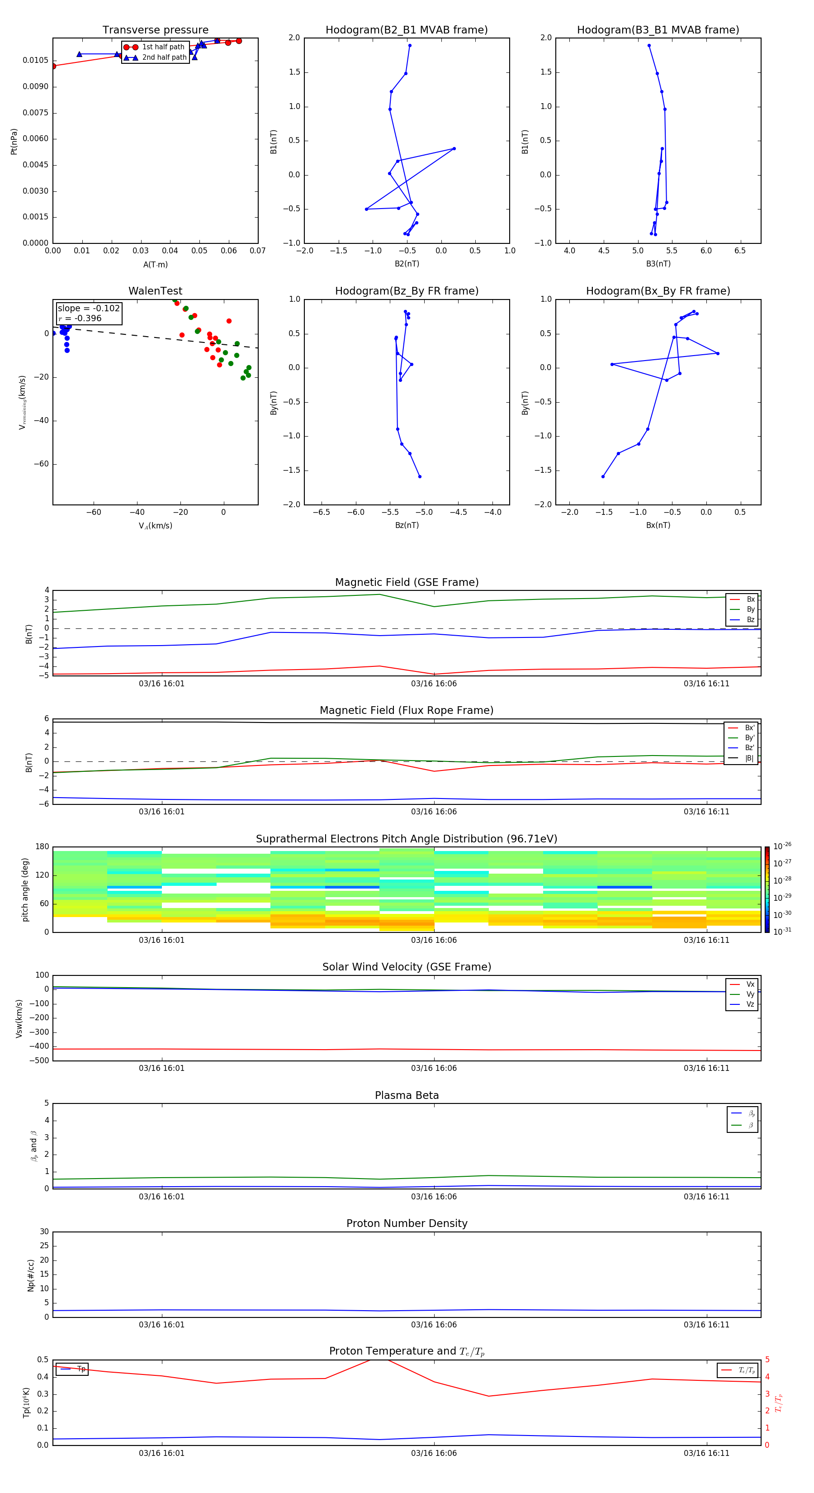Click the 10^-26 colorbar label
814x1493 pixels.
pos(782,846)
